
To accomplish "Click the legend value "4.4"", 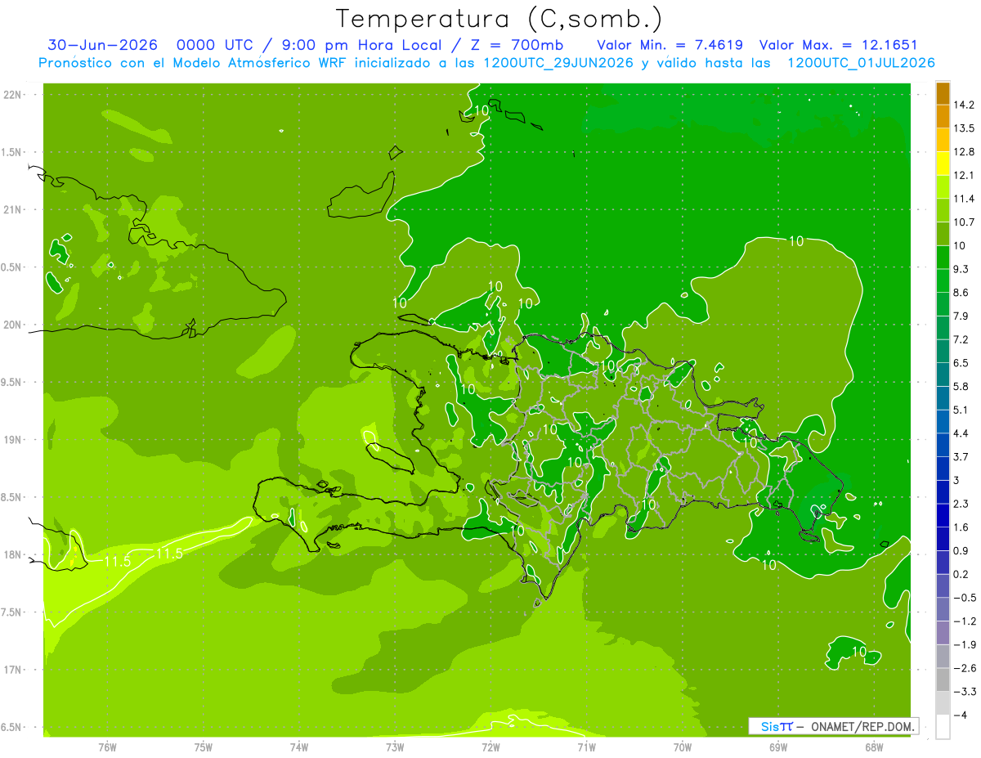I will point(961,433).
